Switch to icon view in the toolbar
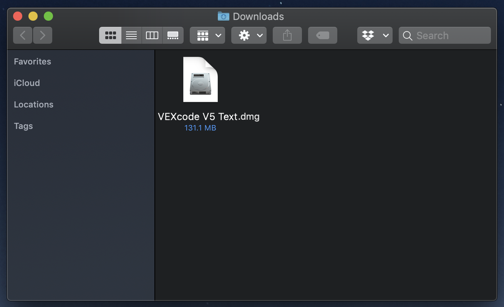This screenshot has width=504, height=307. click(x=110, y=35)
